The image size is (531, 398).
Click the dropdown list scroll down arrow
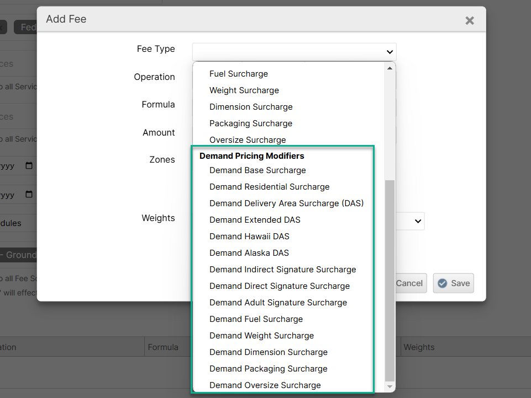coord(390,386)
